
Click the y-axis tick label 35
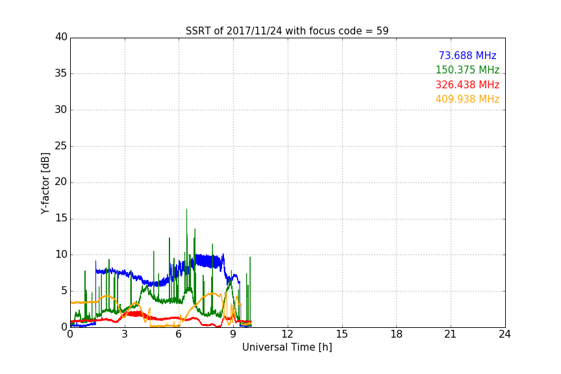(x=61, y=73)
